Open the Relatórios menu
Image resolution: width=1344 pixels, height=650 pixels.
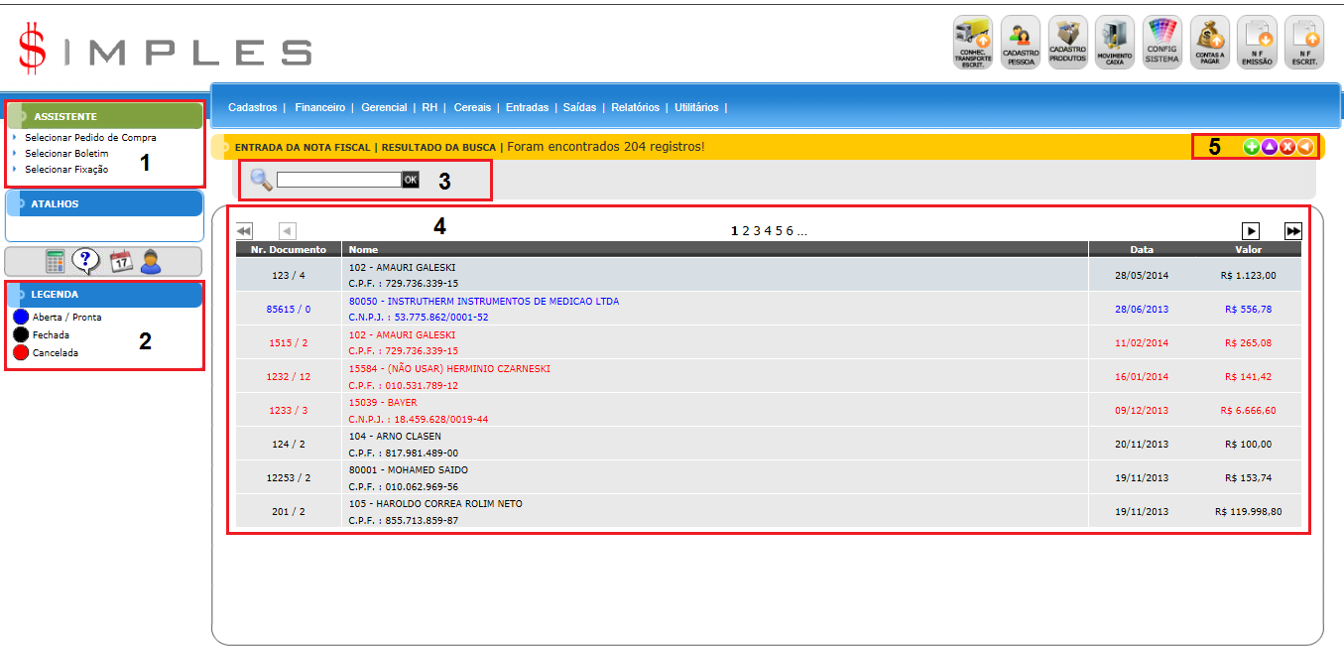point(635,107)
